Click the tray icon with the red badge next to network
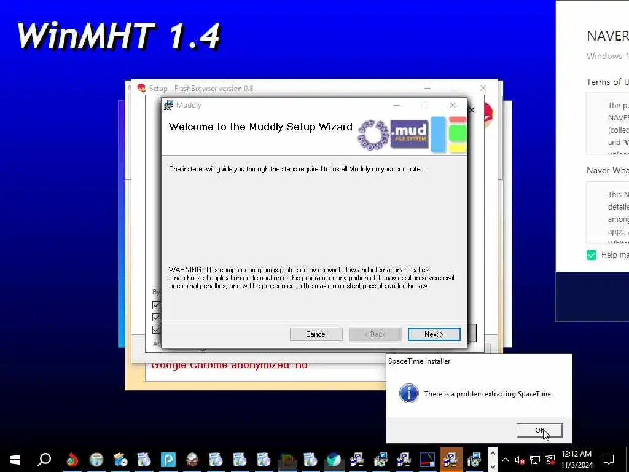Viewport: 629px width, 472px height. pos(550,460)
